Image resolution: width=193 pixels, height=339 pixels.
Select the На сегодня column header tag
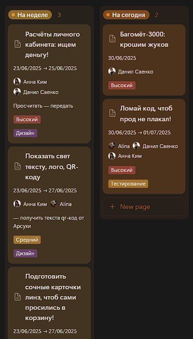click(x=126, y=15)
